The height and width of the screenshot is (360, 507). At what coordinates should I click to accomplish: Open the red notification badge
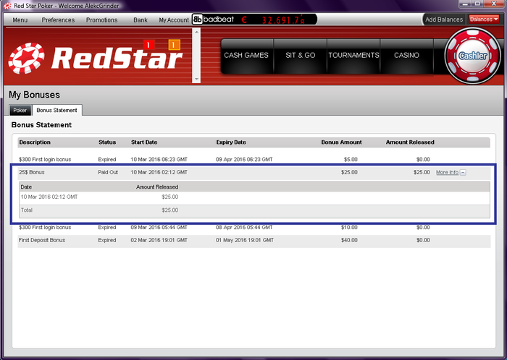[148, 45]
